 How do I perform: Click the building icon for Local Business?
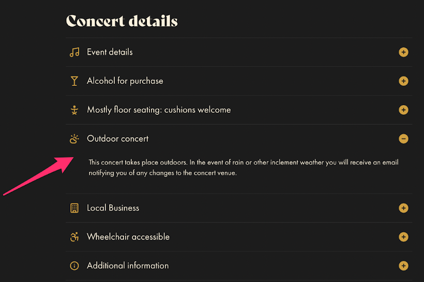74,208
